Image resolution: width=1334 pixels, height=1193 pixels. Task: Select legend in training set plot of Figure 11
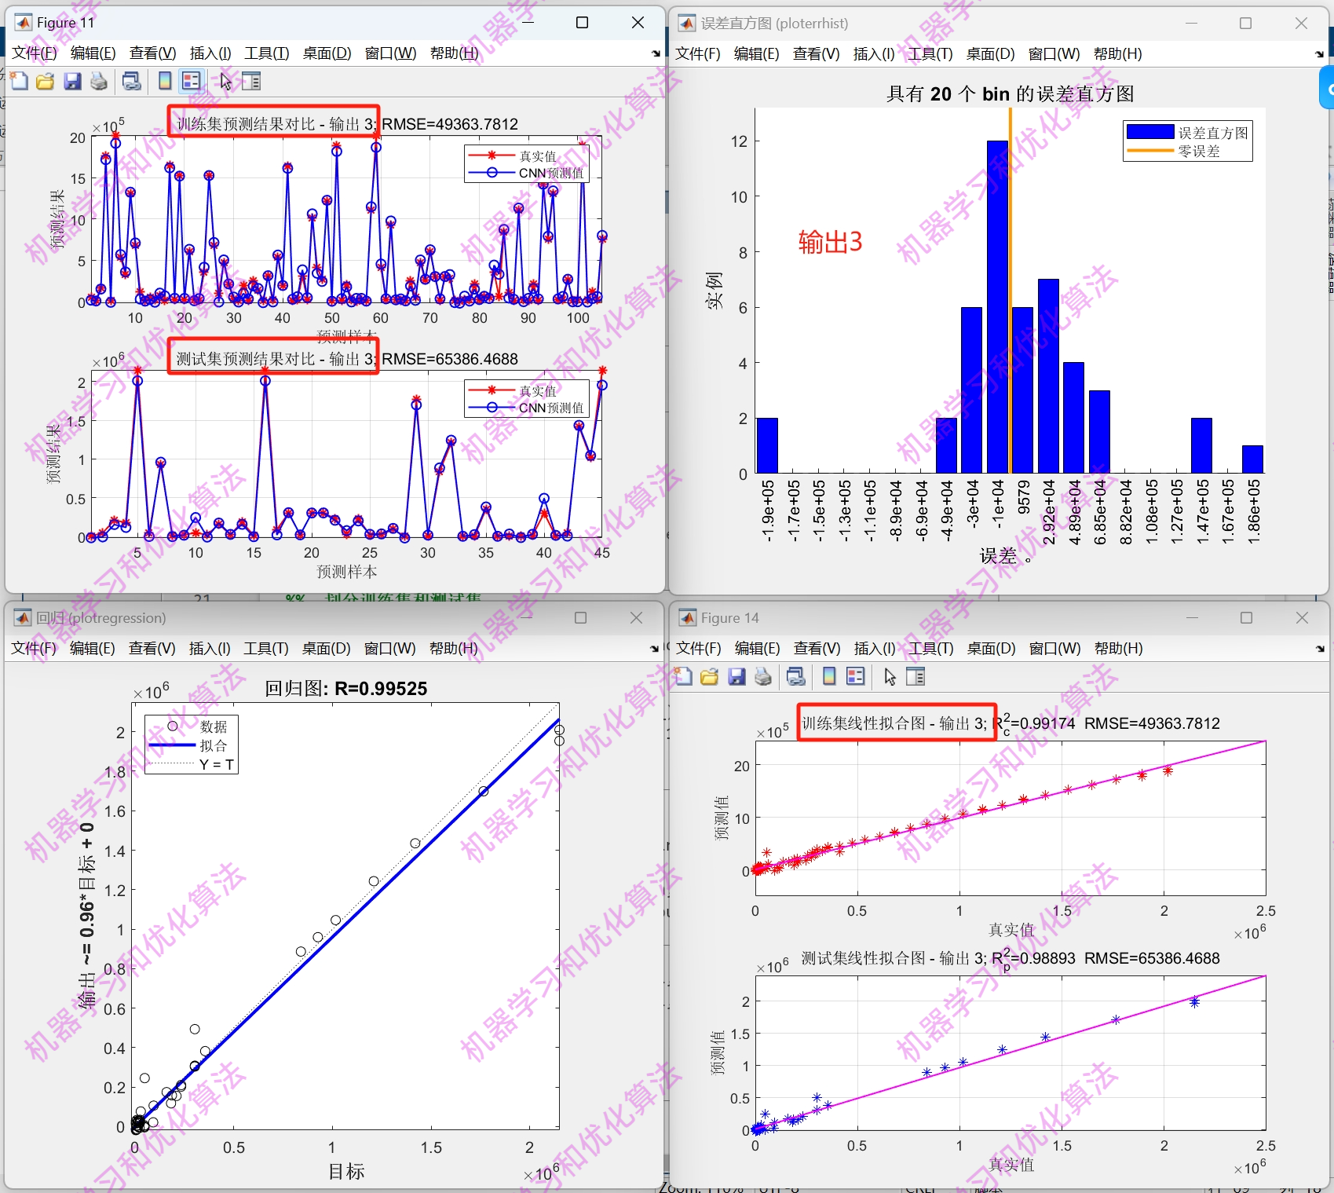(526, 164)
